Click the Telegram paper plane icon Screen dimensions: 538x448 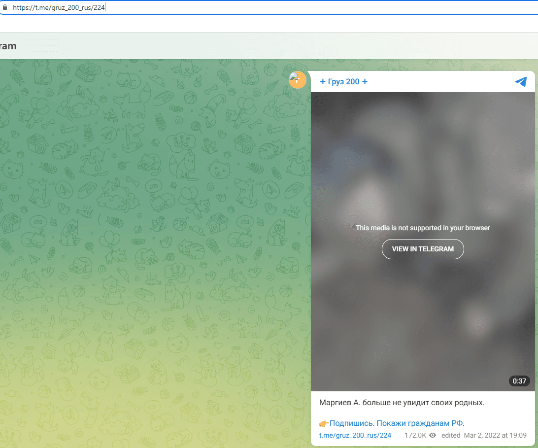[x=521, y=82]
